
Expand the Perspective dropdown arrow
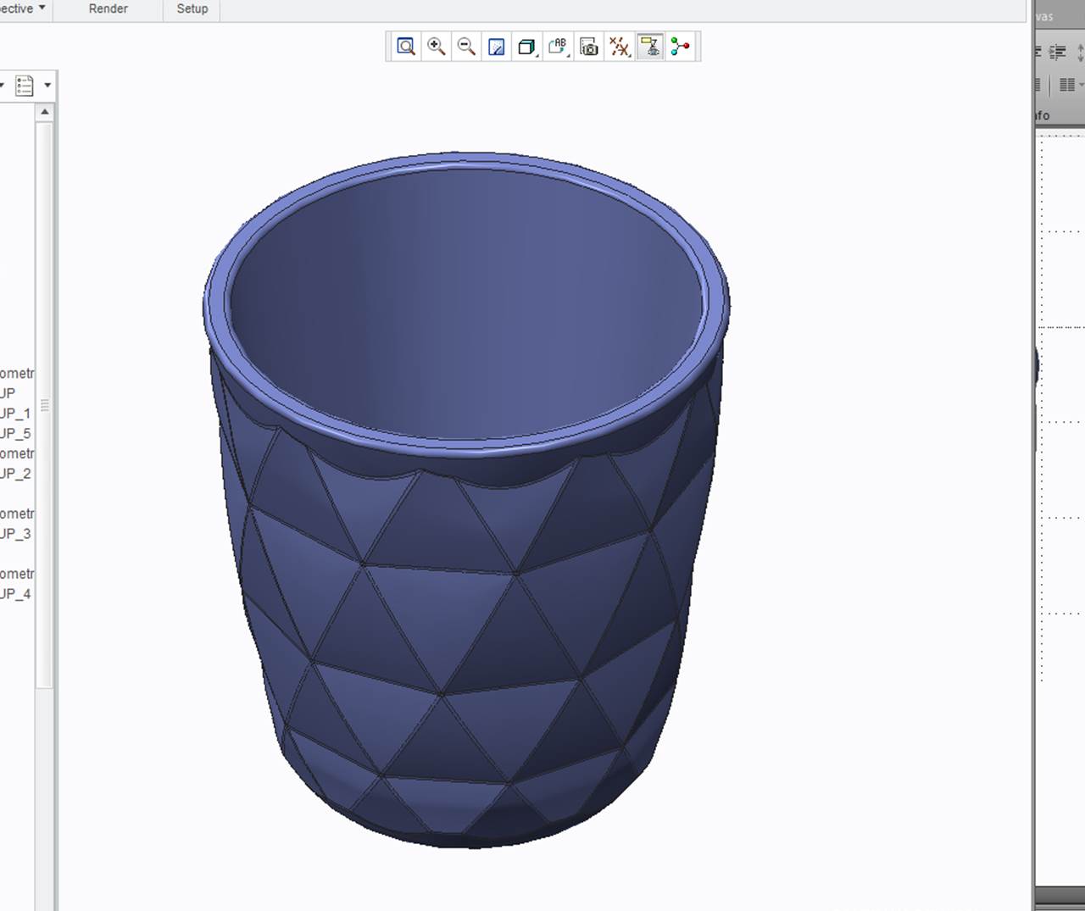42,8
